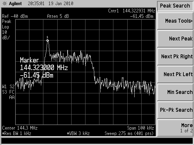Click the black status message bar at bottom
194x145 pixels.
97,141
